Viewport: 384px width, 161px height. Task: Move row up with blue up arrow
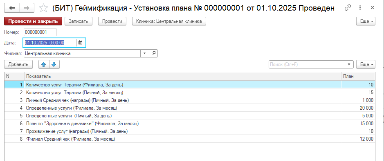(x=44, y=64)
